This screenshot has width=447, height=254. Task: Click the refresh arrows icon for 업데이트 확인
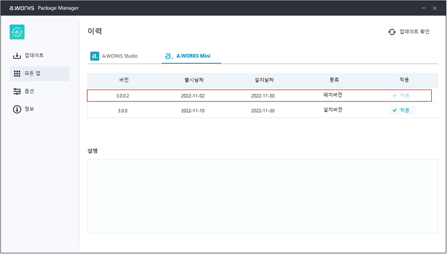point(392,32)
